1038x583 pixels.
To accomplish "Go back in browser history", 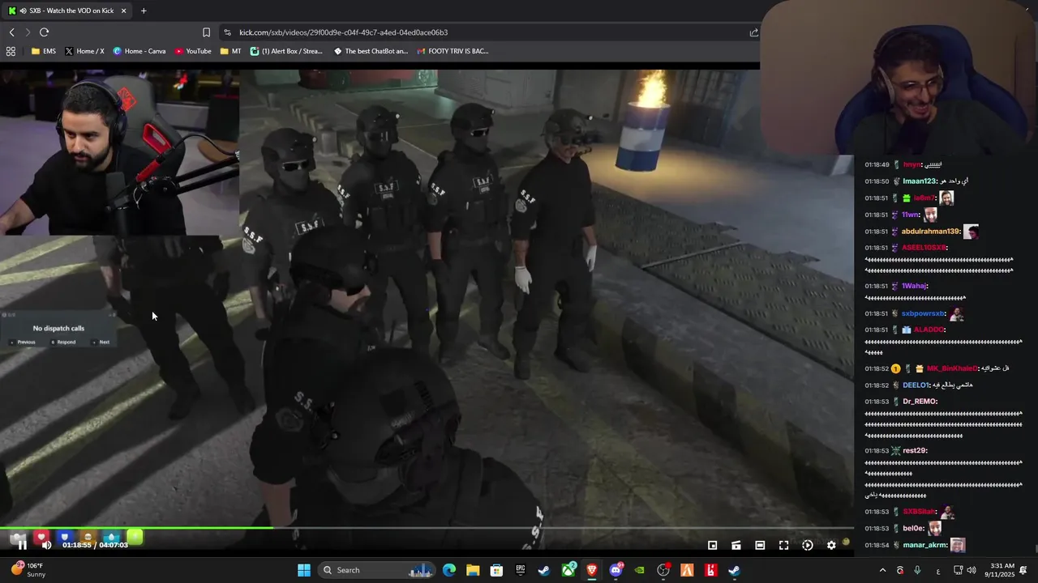I will [x=11, y=32].
